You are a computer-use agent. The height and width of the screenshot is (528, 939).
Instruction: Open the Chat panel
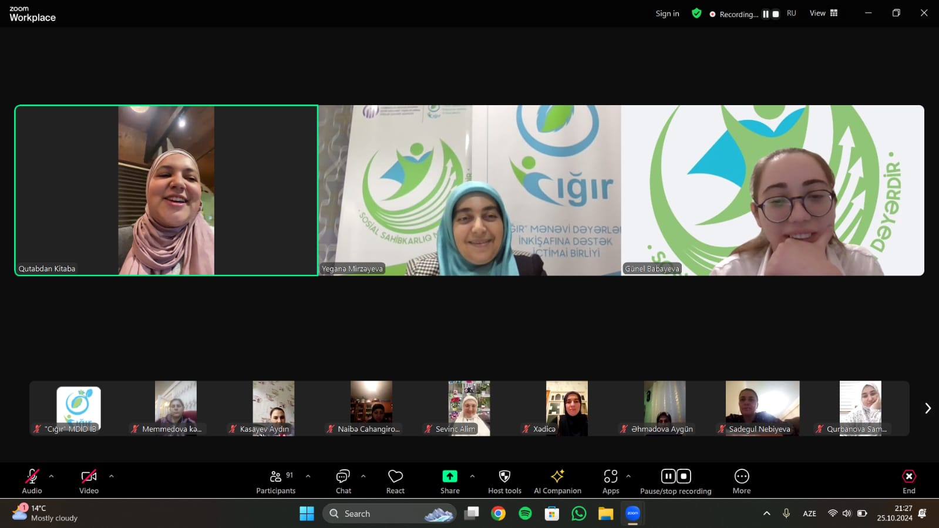pos(344,481)
